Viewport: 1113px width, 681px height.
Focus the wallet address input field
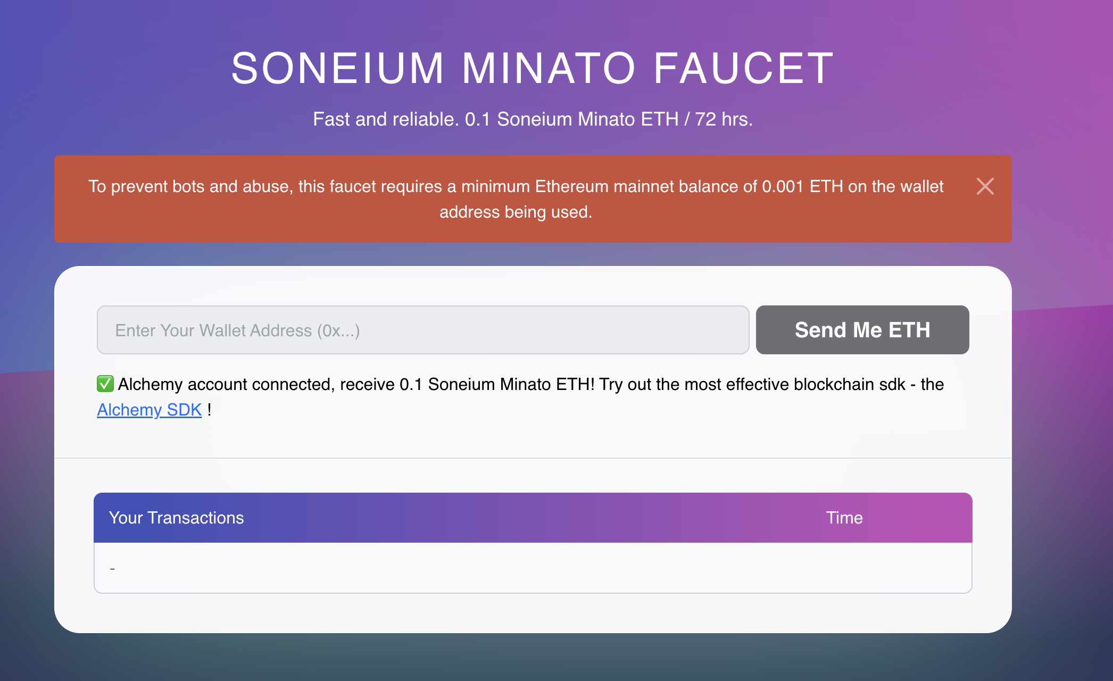coord(422,330)
